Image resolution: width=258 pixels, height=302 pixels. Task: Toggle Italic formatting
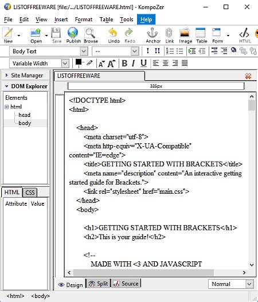click(134, 63)
